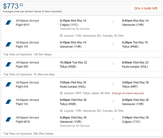Click the arrow between Kuala Lumpur and Tokyo NRT
The height and width of the screenshot is (138, 163).
tap(113, 84)
